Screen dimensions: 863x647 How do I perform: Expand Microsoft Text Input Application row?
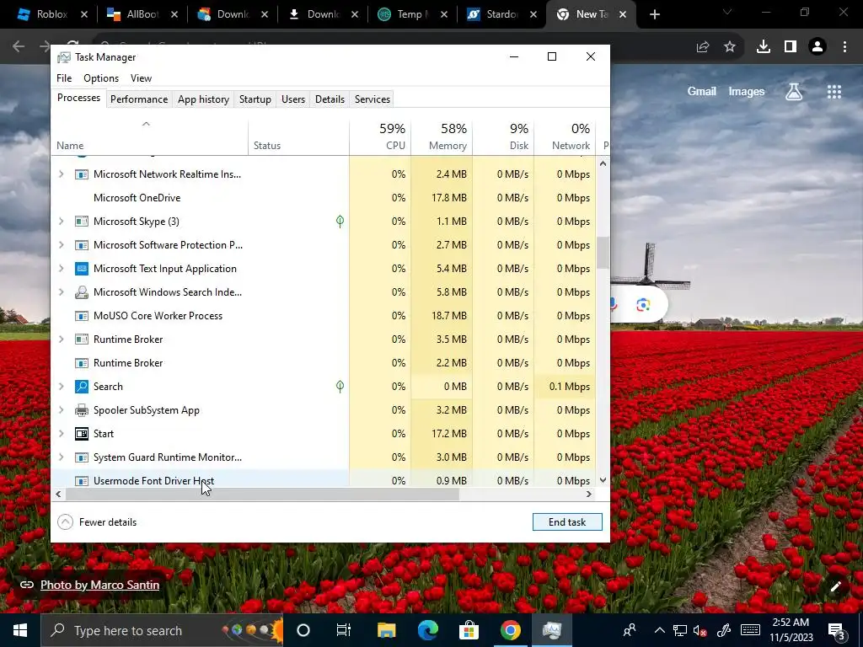pos(61,269)
